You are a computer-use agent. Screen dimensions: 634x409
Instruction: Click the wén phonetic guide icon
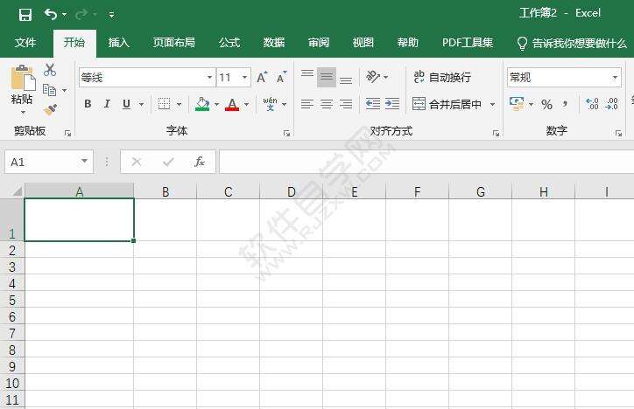coord(270,104)
